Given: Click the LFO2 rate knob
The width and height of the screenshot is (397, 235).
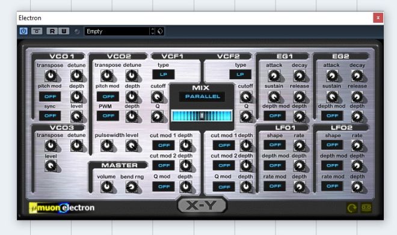Looking at the screenshot, I should pos(357,145).
